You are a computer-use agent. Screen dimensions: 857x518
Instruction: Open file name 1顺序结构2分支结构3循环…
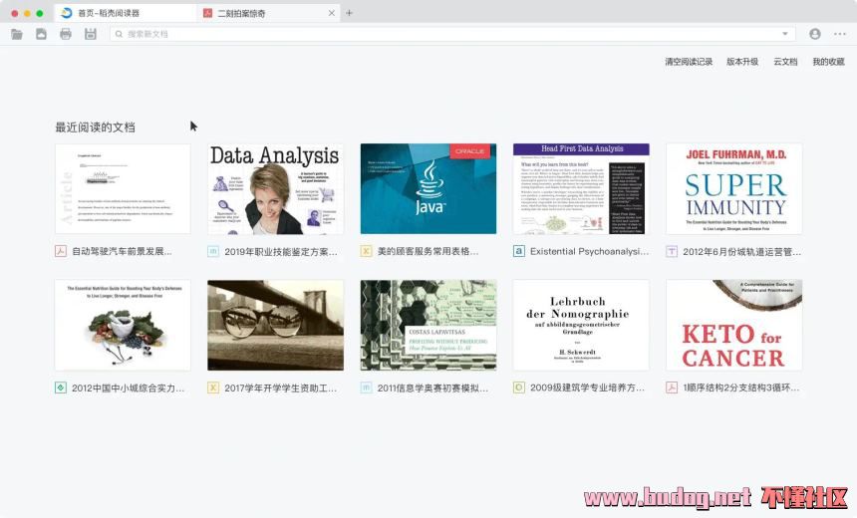[x=741, y=388]
